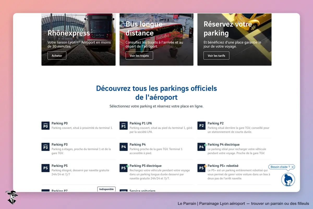
Task: Click the Acheter button on Rhônexpress card
Action: [57, 56]
